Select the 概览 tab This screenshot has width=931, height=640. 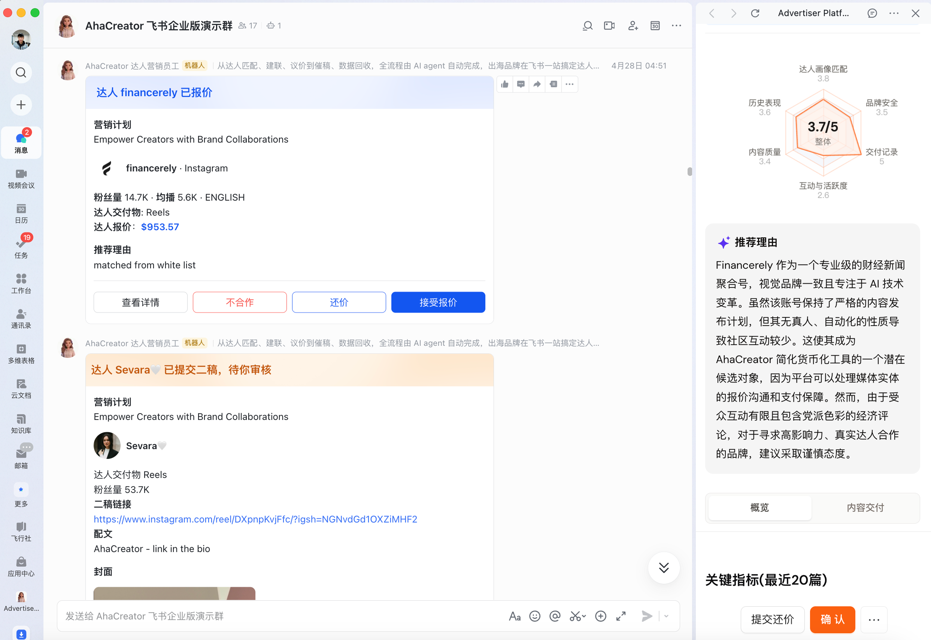(x=759, y=507)
